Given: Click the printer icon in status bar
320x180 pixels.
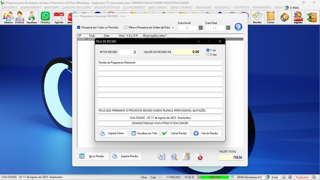Looking at the screenshot, I should 284,177.
